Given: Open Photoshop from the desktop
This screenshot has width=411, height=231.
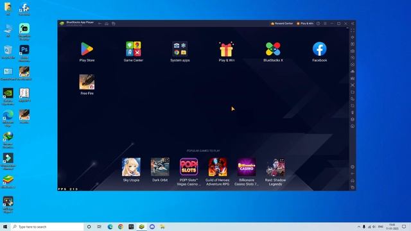Looking at the screenshot, I should tap(24, 52).
